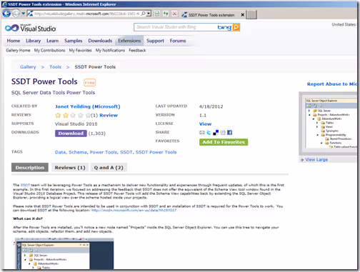Click the orange Bing search button
The image size is (360, 272).
(236, 27)
